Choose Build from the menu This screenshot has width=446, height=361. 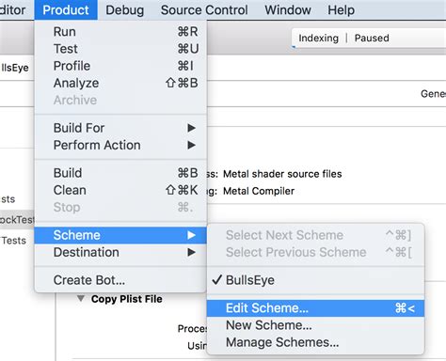point(120,173)
